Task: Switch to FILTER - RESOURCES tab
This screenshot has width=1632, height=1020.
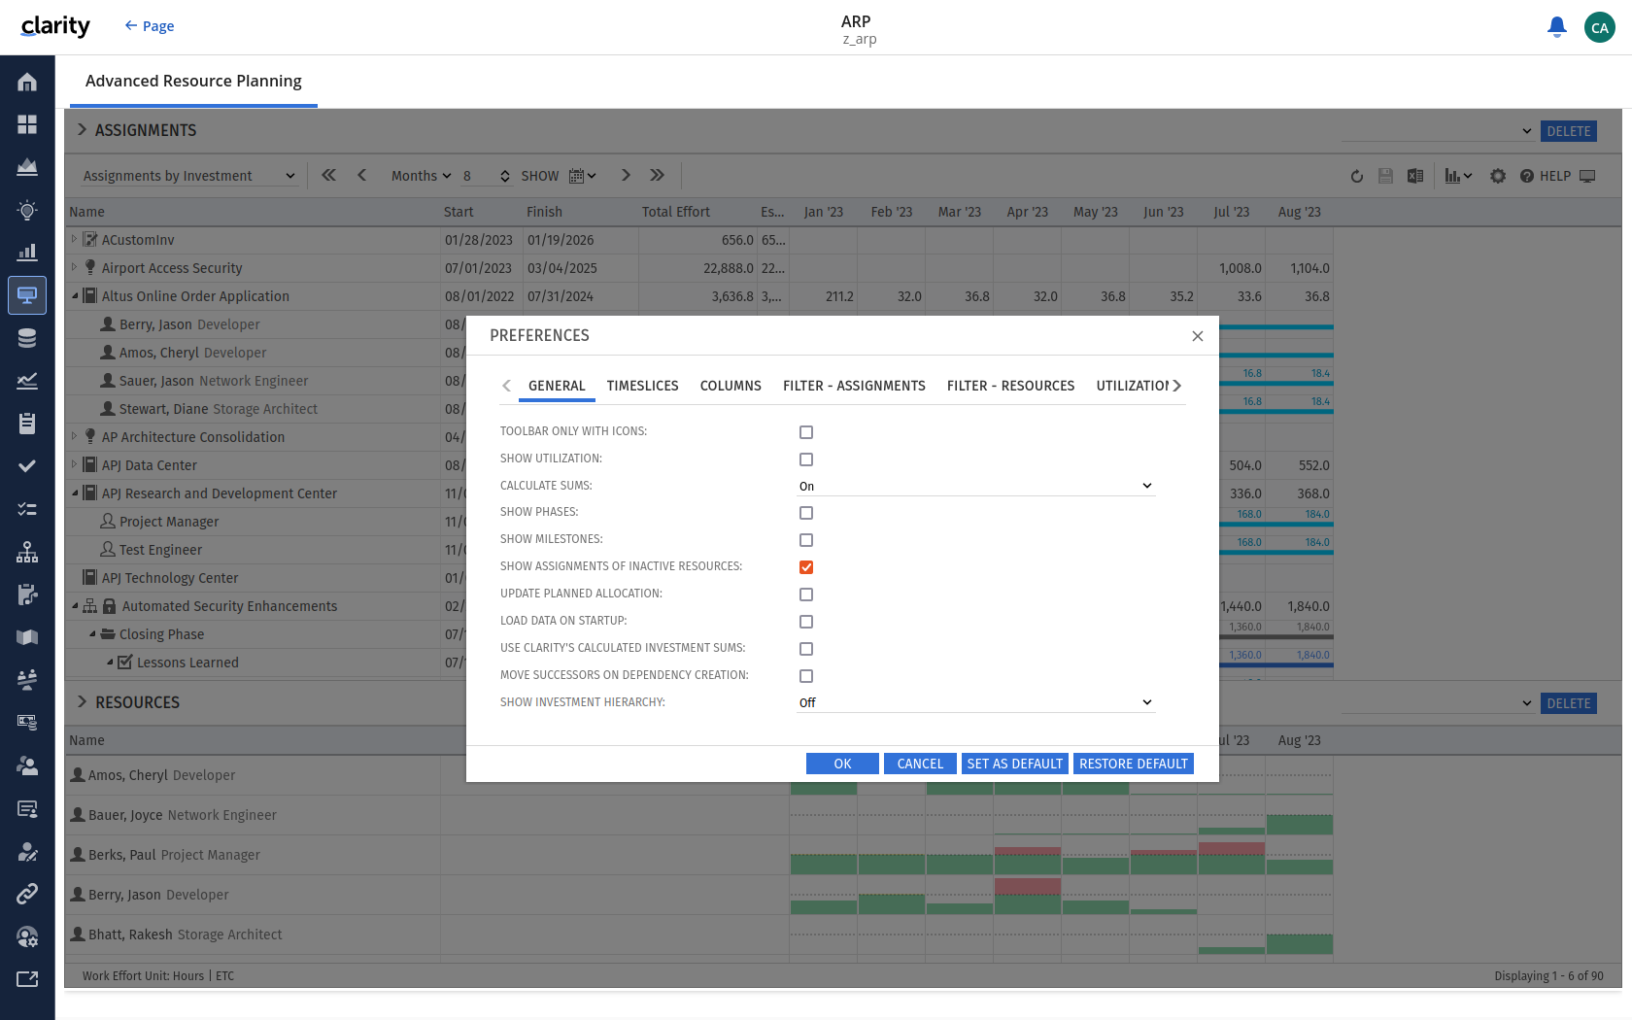Action: click(1010, 386)
